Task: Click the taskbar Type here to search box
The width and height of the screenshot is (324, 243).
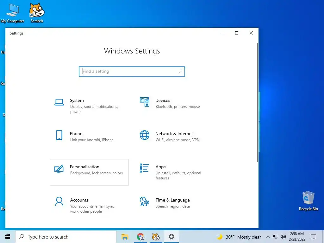Action: coord(66,237)
